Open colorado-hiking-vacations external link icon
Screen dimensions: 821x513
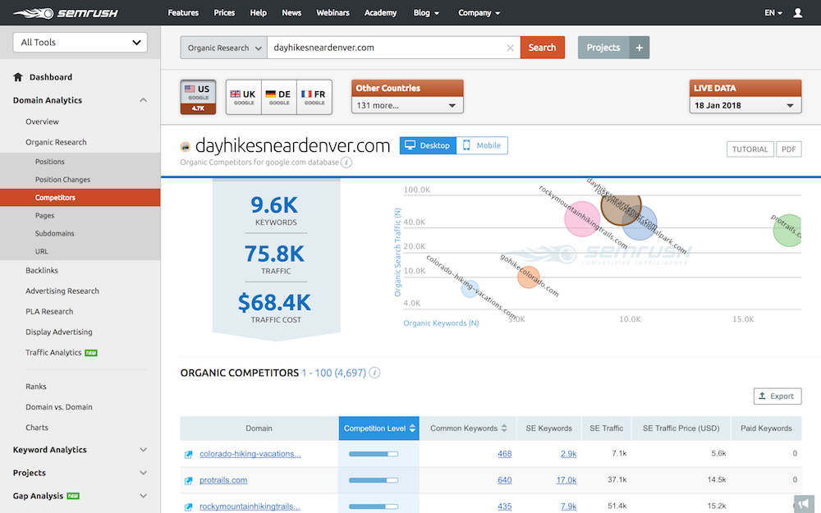point(189,455)
